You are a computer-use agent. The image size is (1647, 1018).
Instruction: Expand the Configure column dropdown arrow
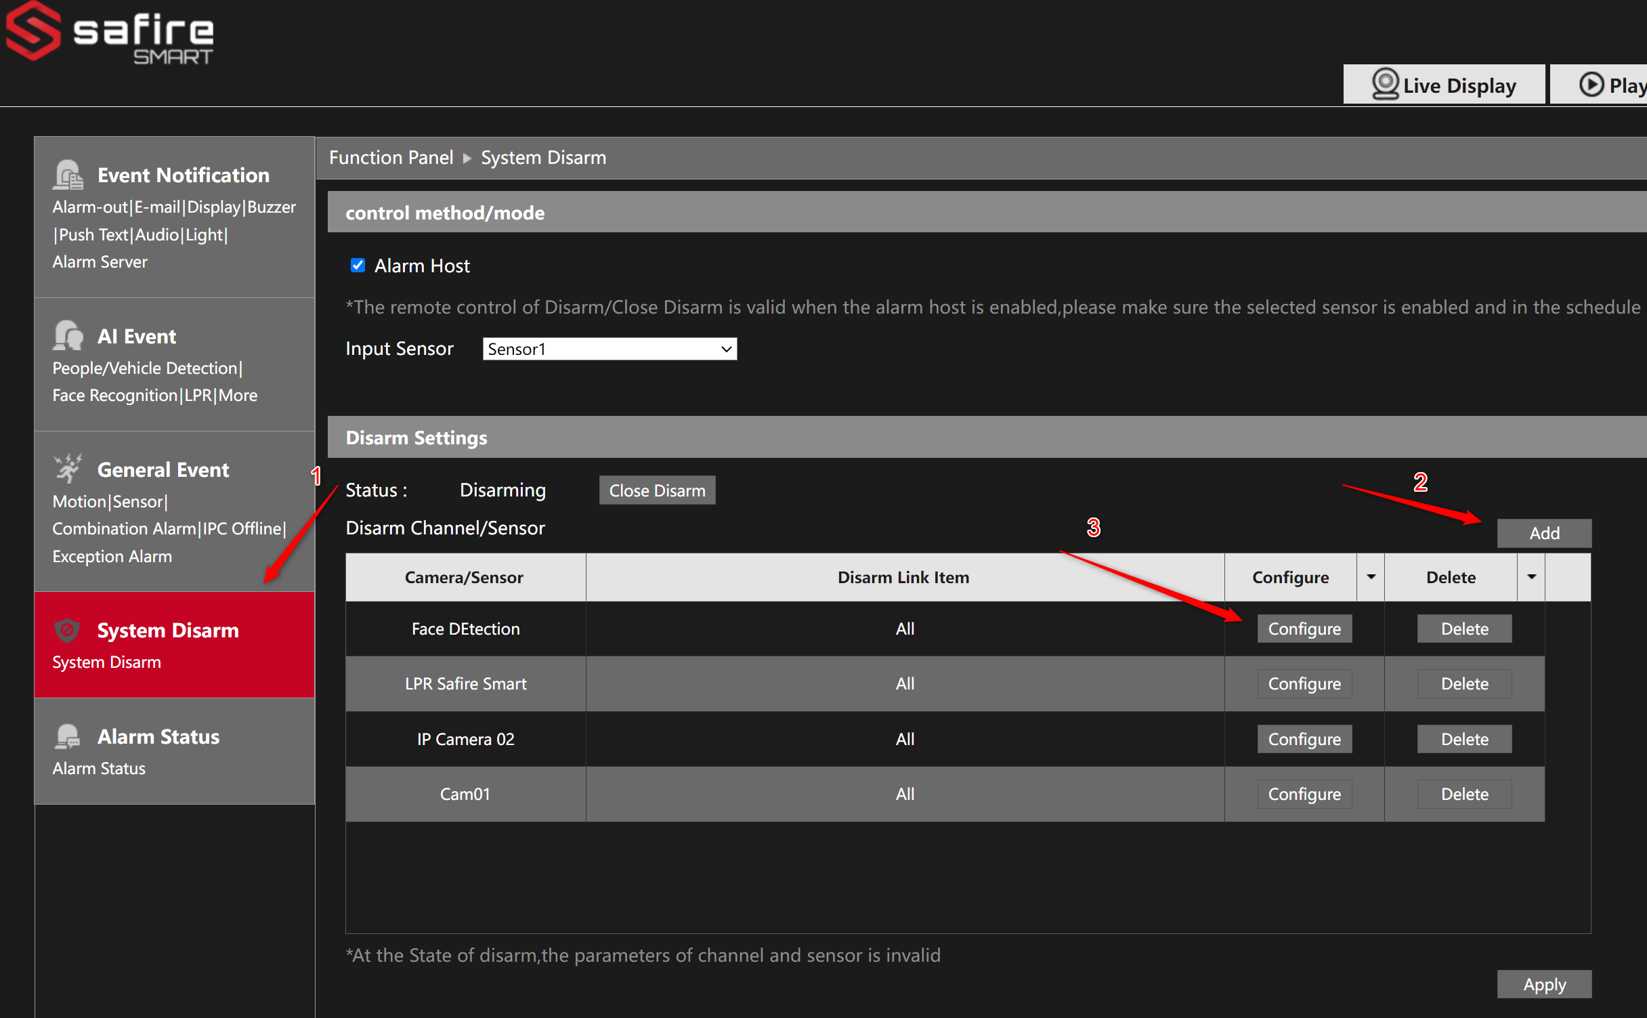click(x=1371, y=577)
